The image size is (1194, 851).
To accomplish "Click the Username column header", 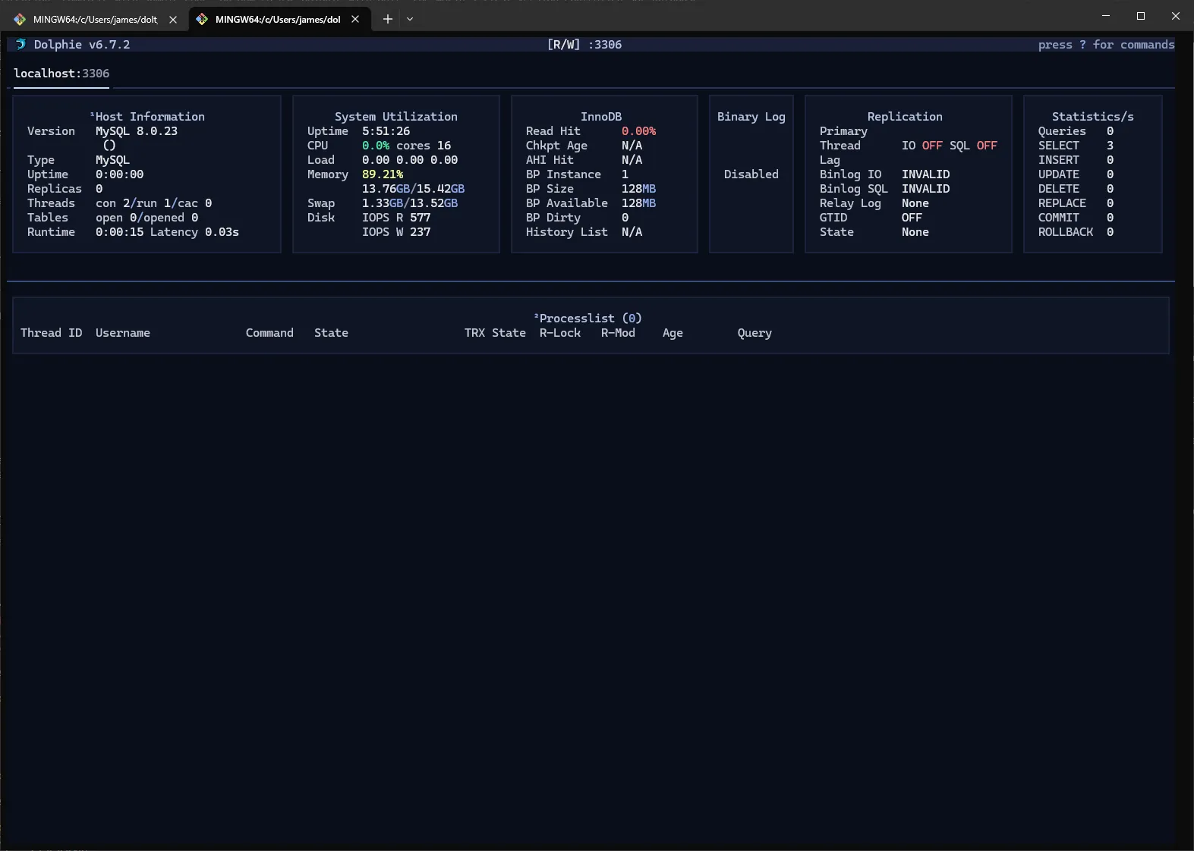I will point(123,333).
